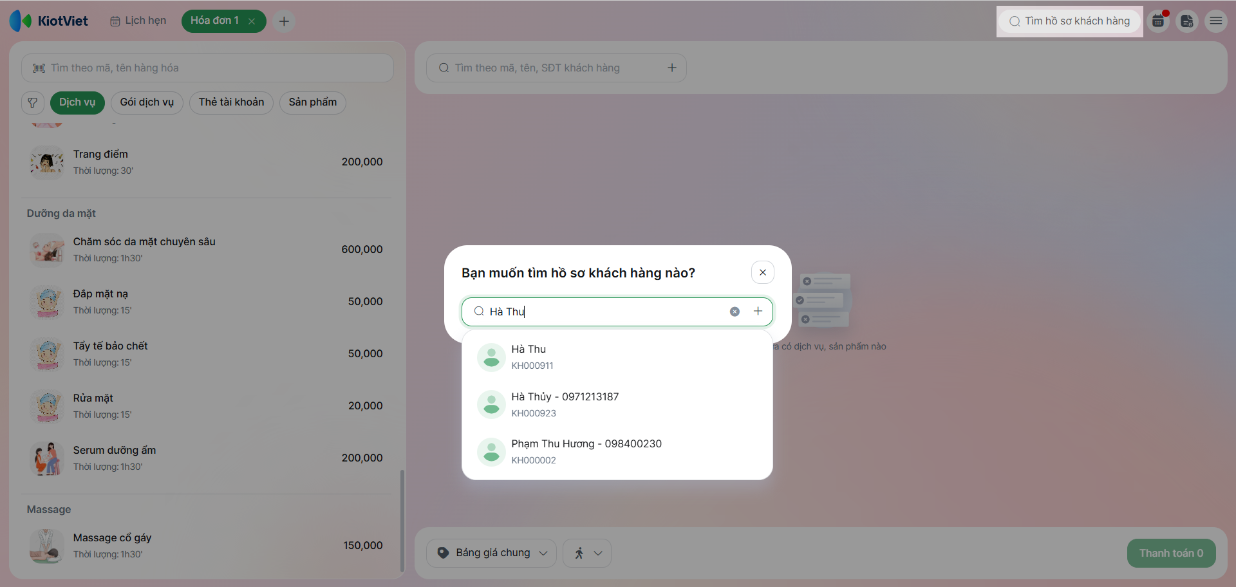
Task: Expand the walk-in customer type dropdown
Action: pos(587,553)
